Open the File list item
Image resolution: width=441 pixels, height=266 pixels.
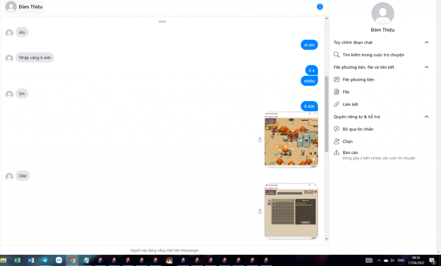(x=346, y=92)
